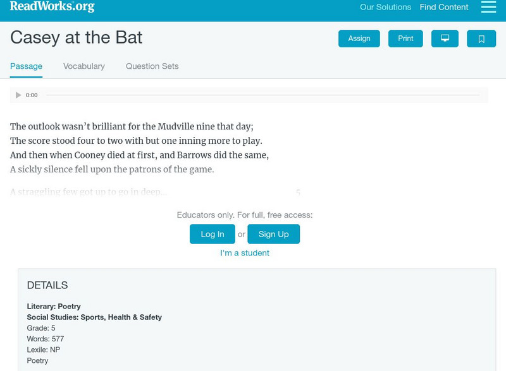Click the DETAILS heading

pos(47,285)
